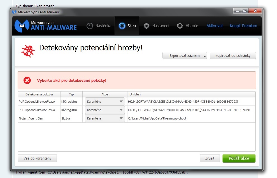Open action dropdown for the WOW6432NODE registry row

pos(105,110)
